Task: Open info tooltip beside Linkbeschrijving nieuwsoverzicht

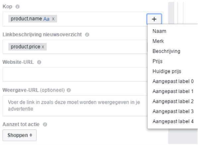Action: [x=87, y=35]
